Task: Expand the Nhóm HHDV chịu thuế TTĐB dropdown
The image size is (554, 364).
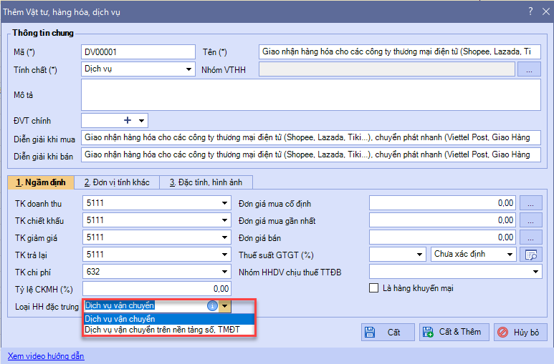Action: click(x=536, y=272)
